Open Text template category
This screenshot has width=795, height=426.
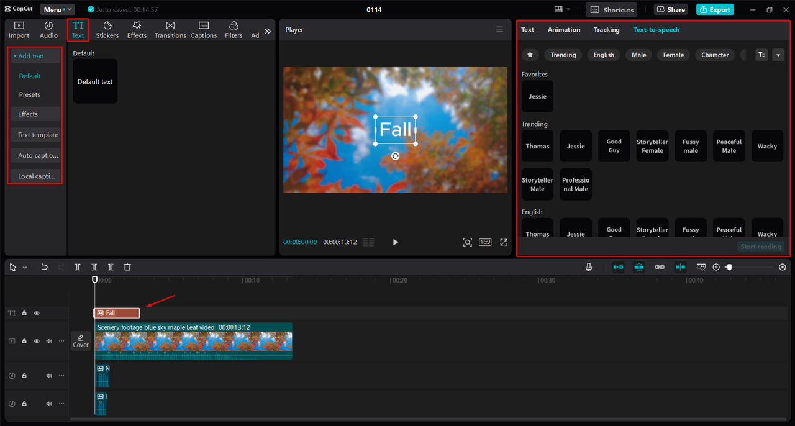[35, 135]
